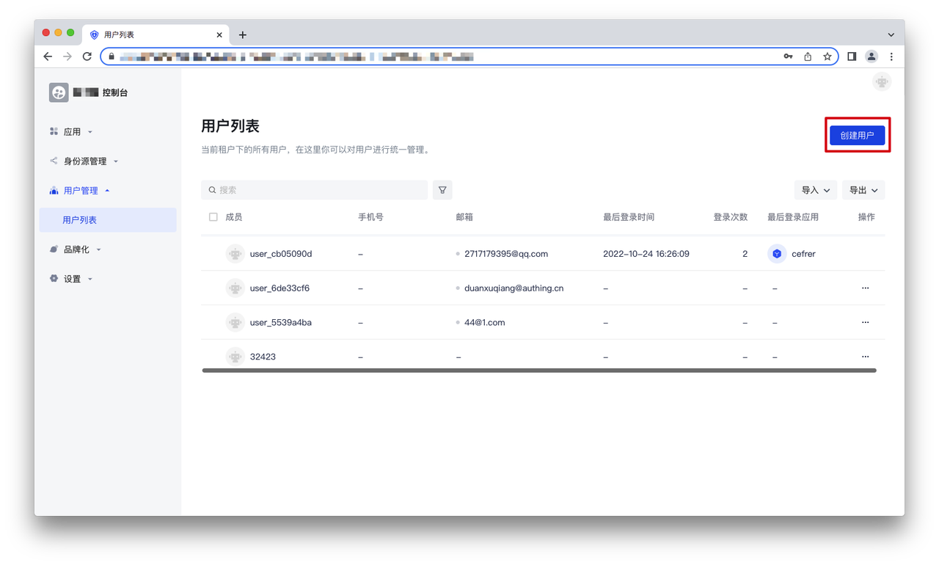Expand the 身份源管理 sidebar section

tap(84, 161)
